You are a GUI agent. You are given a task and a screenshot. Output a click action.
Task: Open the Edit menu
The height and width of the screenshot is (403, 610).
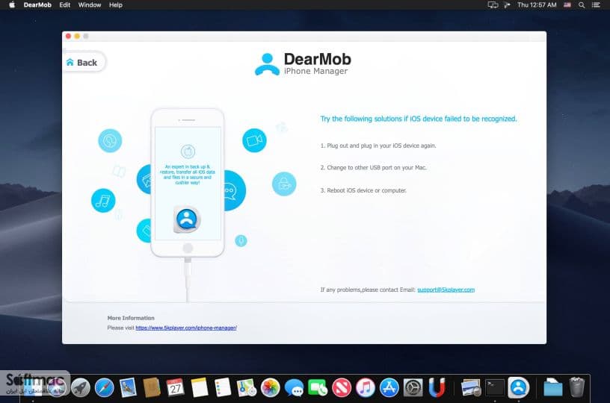(x=64, y=5)
